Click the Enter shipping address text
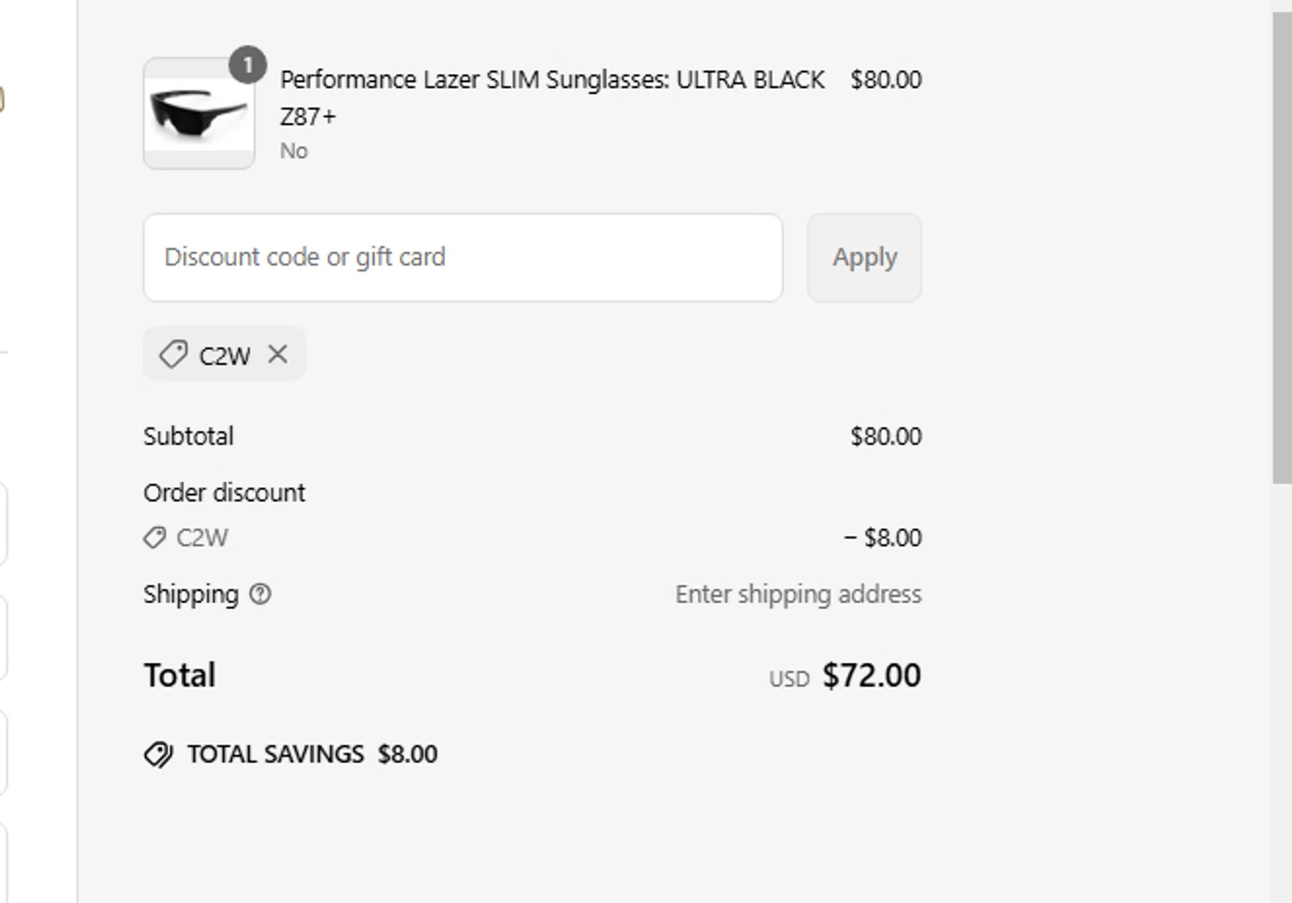The image size is (1292, 903). coord(798,594)
